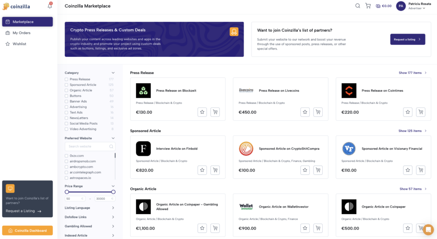
Task: Open the notifications bell
Action: pos(50,6)
